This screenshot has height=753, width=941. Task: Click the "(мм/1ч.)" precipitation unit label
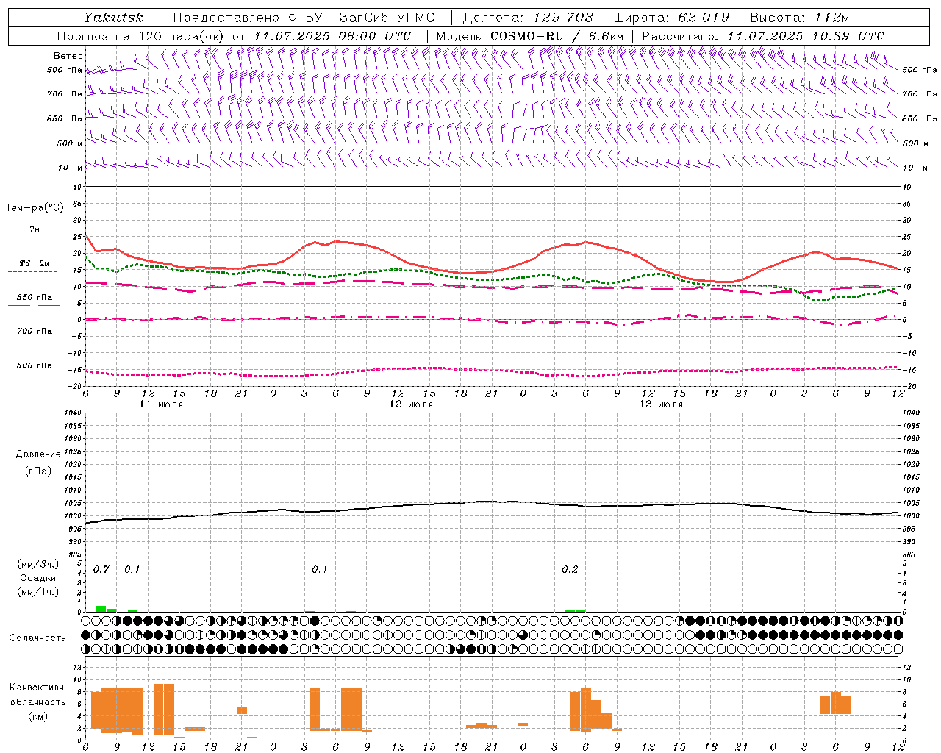38,592
